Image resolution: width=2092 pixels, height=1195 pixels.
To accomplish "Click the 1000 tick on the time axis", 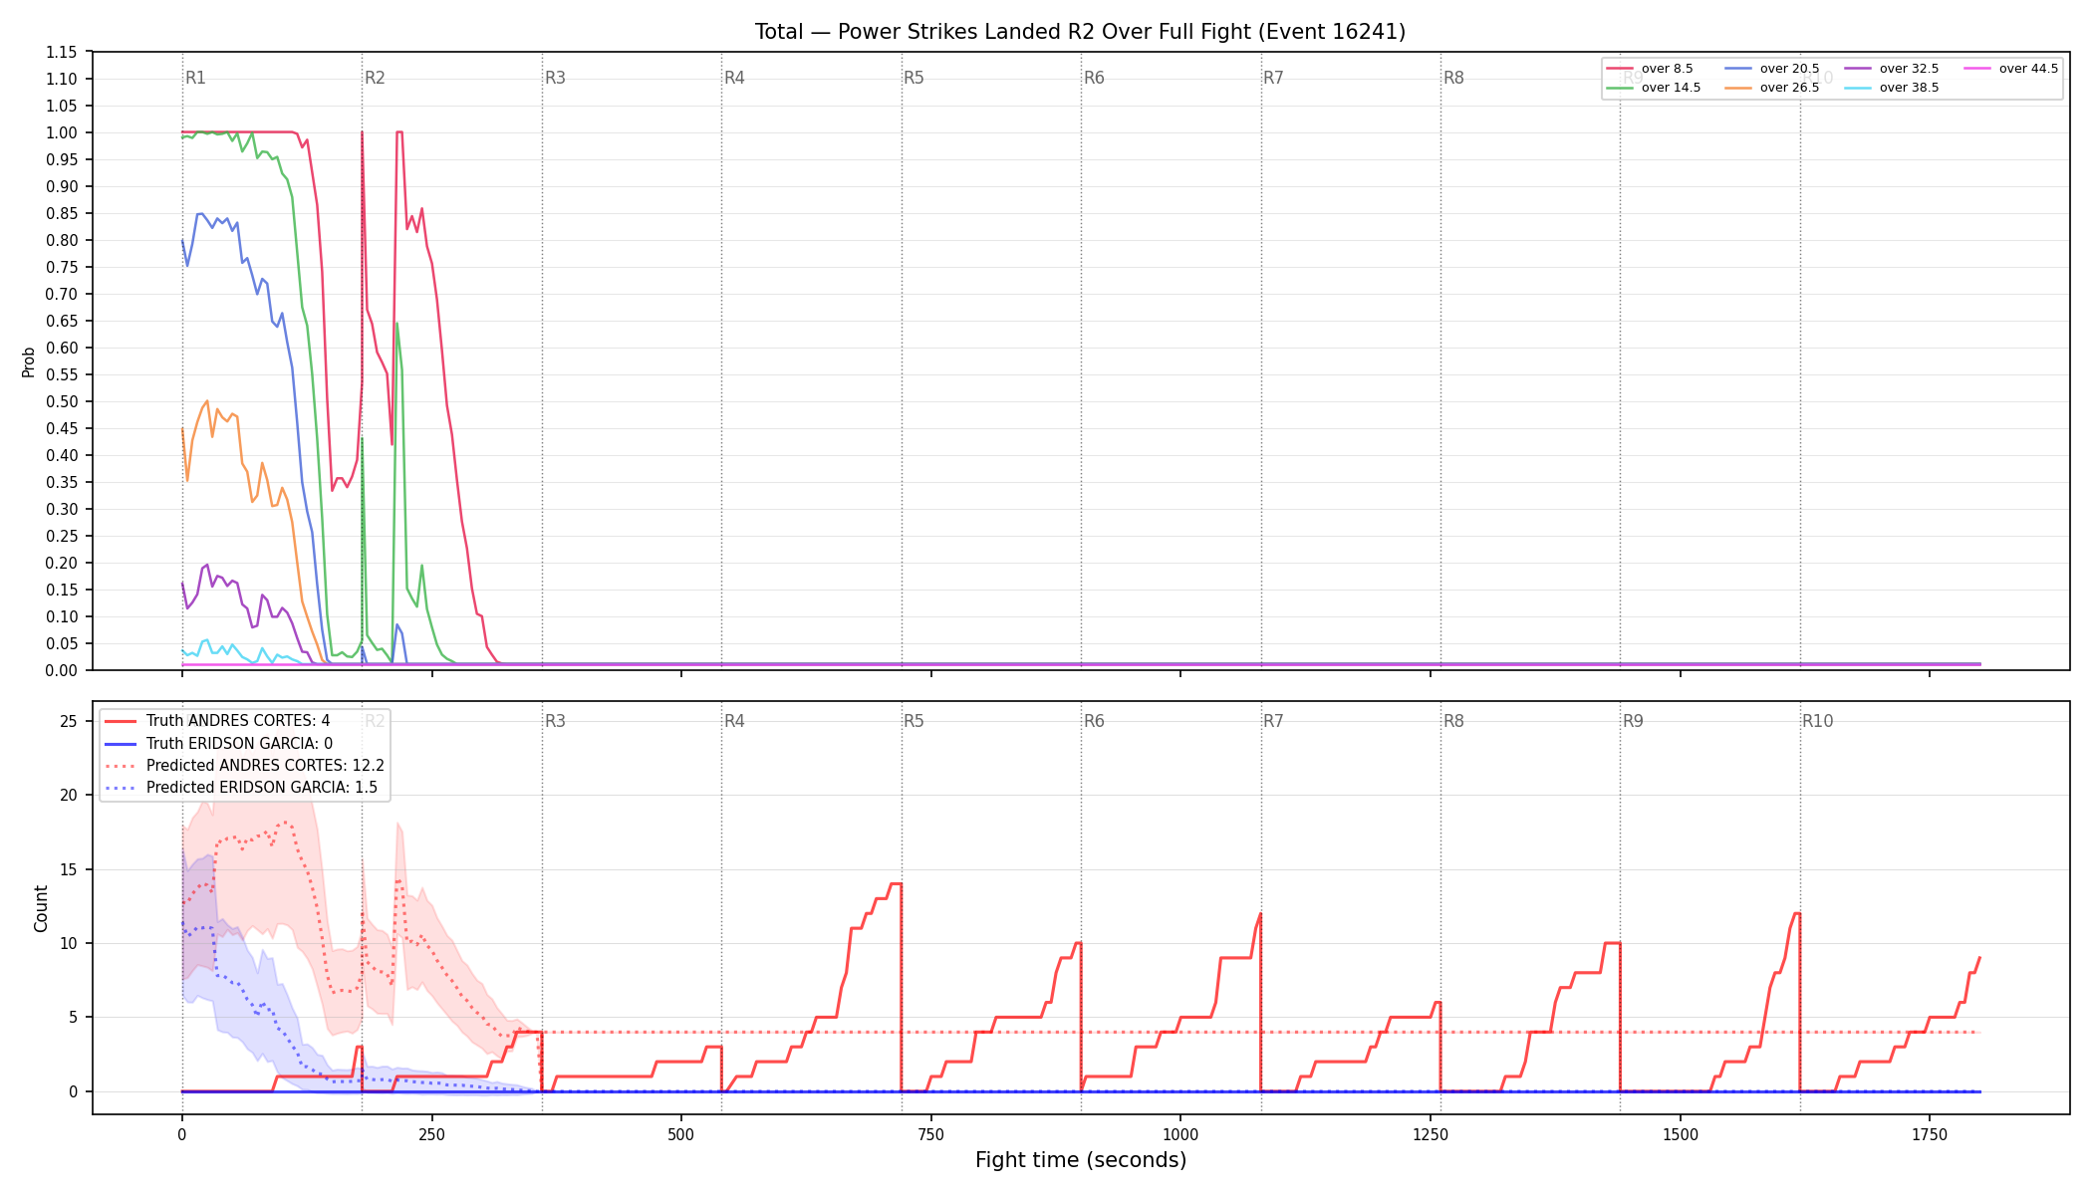I will tap(1180, 1134).
